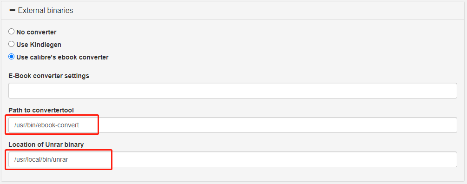The width and height of the screenshot is (467, 184).
Task: Click the Path to convertertool label
Action: click(x=41, y=110)
